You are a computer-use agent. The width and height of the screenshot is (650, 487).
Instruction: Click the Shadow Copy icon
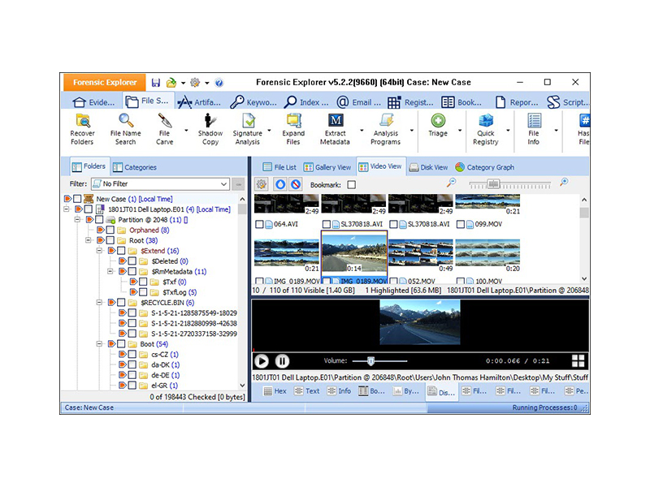pyautogui.click(x=210, y=122)
